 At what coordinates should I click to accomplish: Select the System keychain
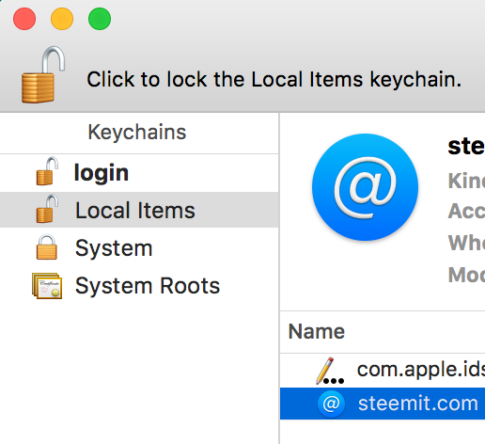coord(139,247)
